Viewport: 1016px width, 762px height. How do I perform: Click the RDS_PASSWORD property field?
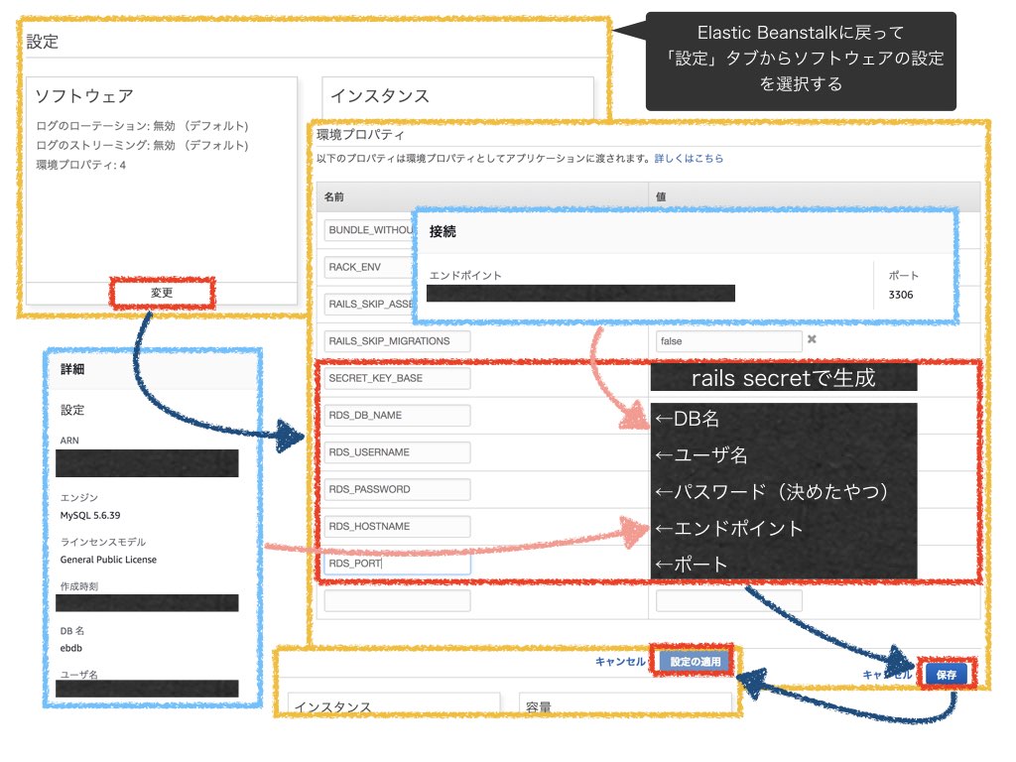coord(397,489)
